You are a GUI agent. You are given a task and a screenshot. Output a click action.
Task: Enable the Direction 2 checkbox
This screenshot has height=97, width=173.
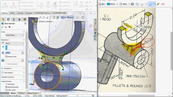click(2, 68)
